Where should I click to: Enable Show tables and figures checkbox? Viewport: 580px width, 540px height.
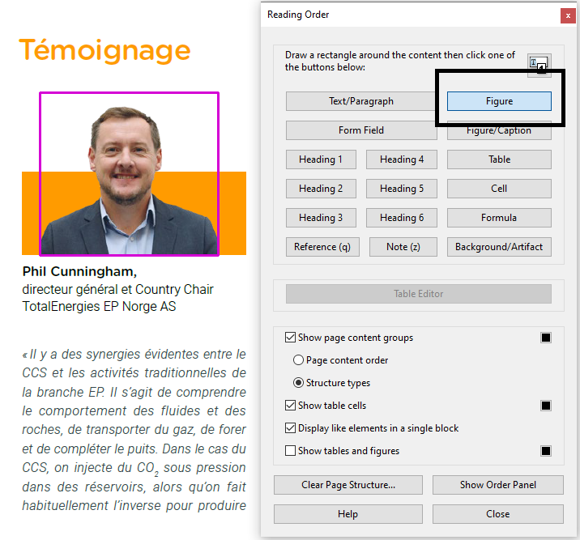pos(291,451)
